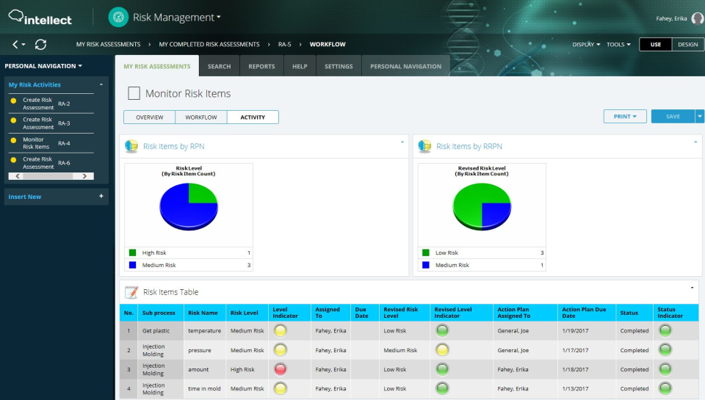The image size is (705, 400).
Task: Click the user profile avatar icon
Action: coord(697,18)
